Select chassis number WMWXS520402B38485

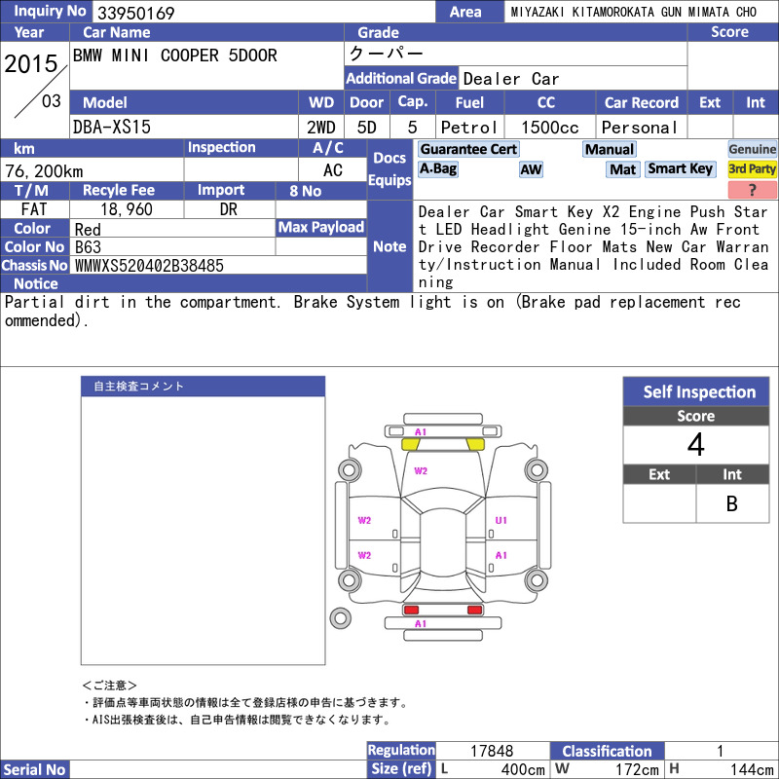click(x=149, y=266)
